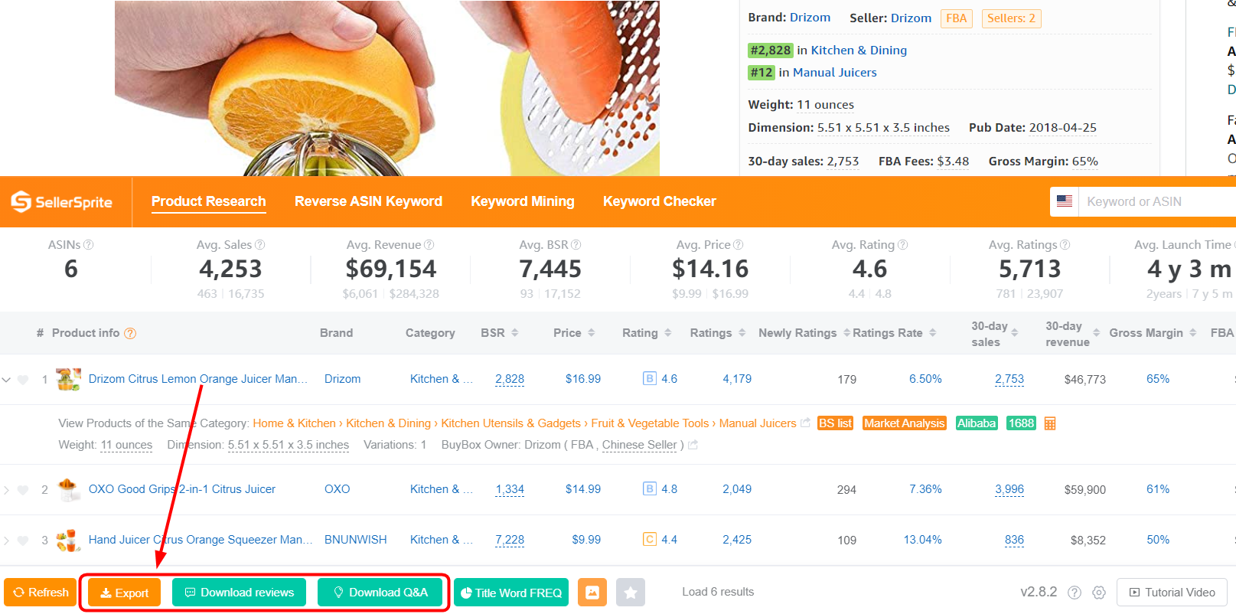Image resolution: width=1236 pixels, height=614 pixels.
Task: Click the gray star favorites button
Action: (631, 593)
